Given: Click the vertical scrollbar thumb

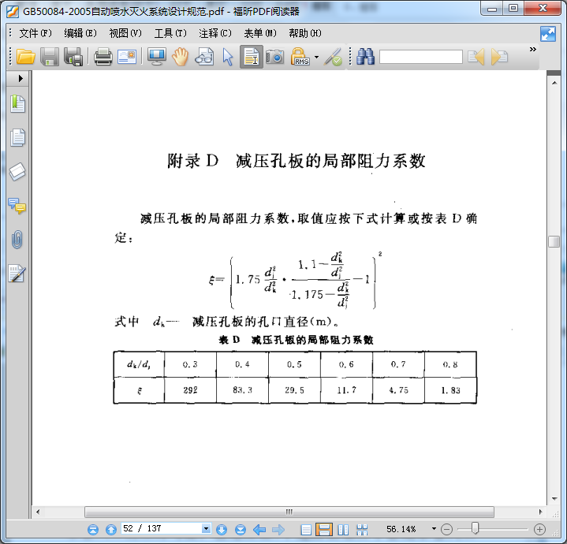Looking at the screenshot, I should pyautogui.click(x=554, y=241).
